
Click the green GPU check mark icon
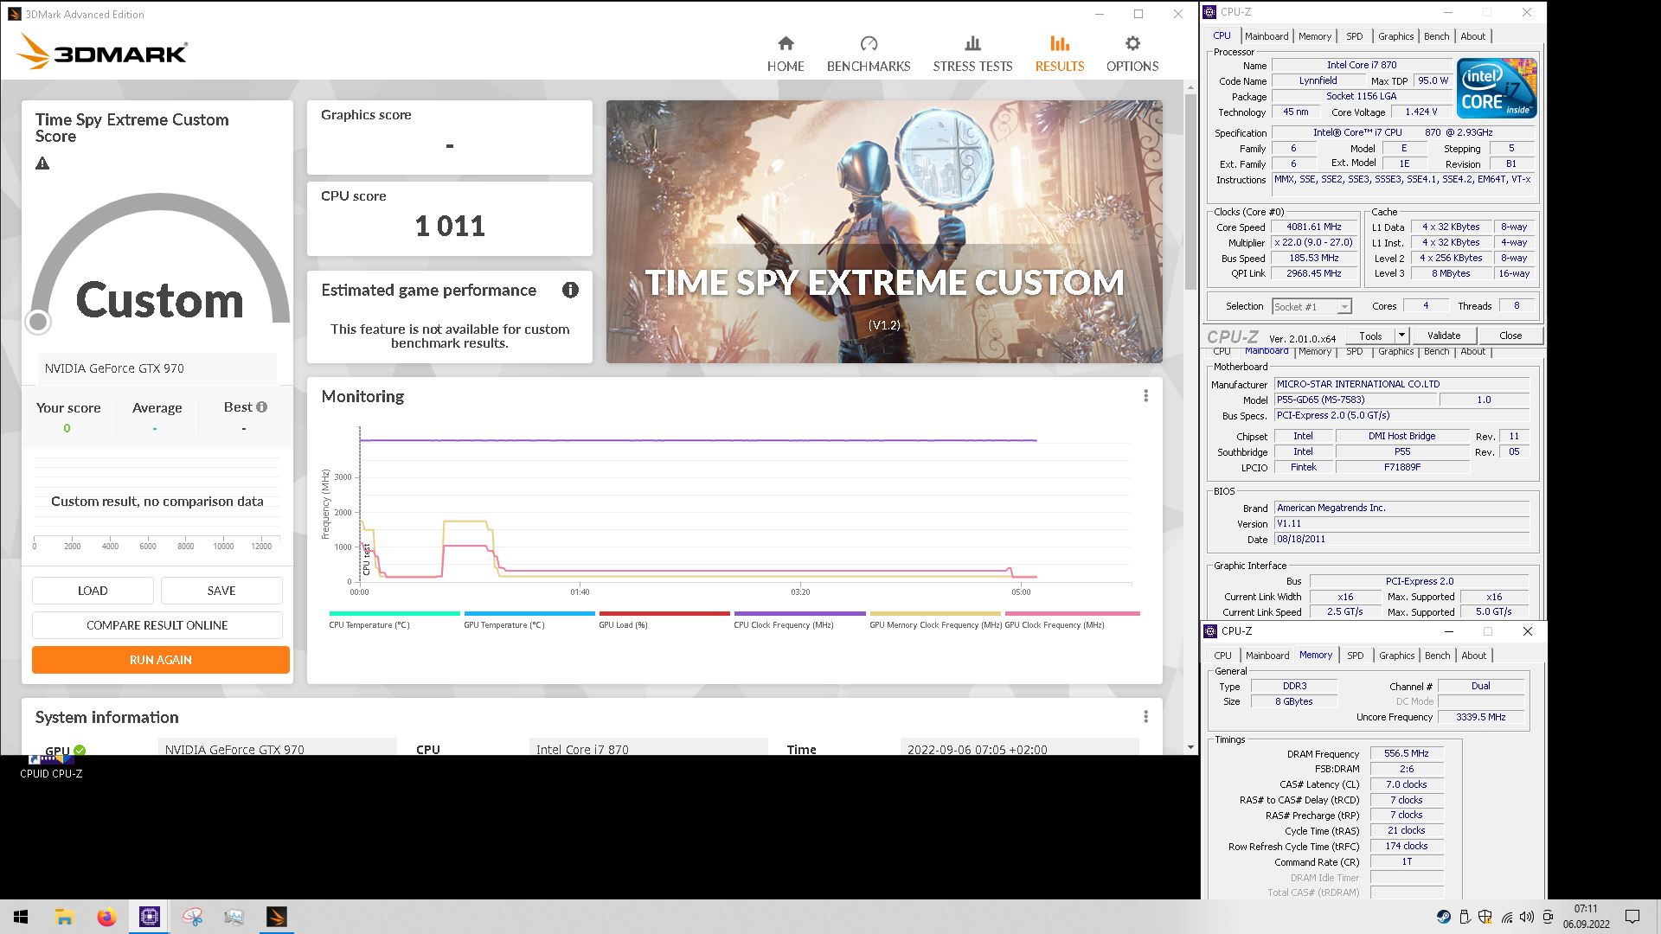(80, 750)
